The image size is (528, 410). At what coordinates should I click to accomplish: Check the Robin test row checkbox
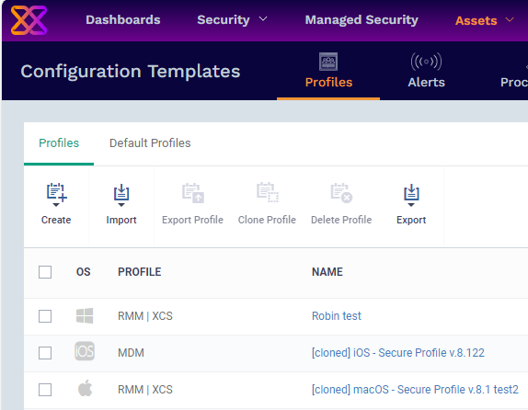point(45,316)
